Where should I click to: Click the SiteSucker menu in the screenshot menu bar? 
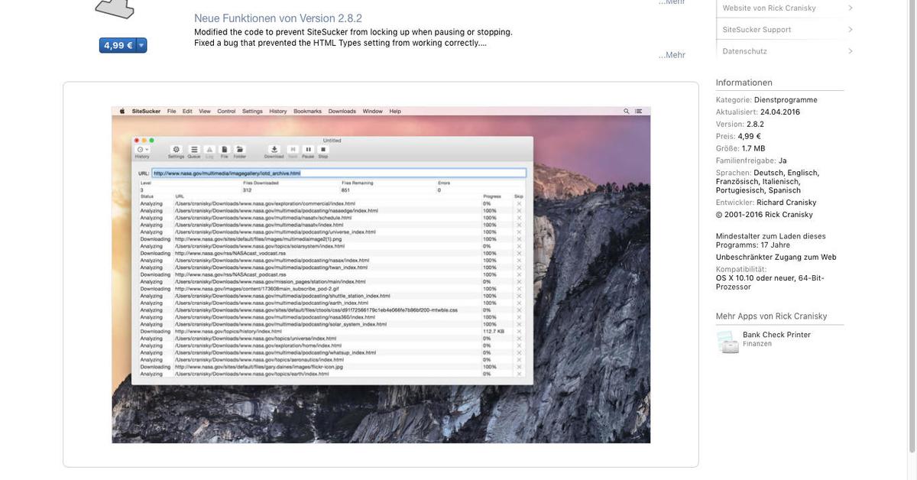point(146,112)
